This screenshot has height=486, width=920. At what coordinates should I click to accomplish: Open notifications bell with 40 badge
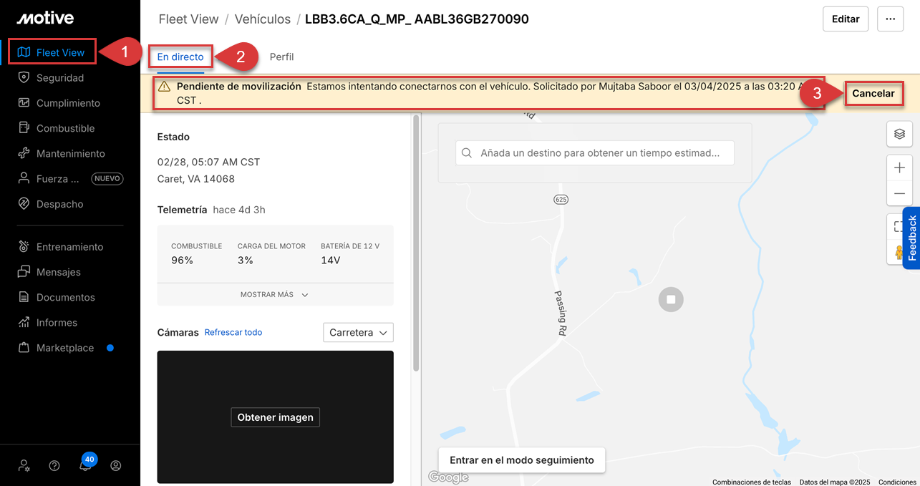click(86, 463)
